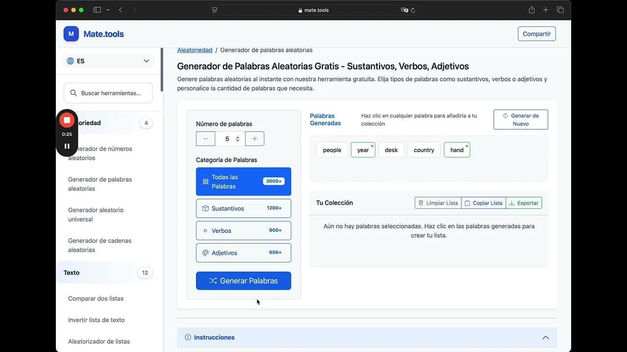Click the Buscar herramientas search field
The height and width of the screenshot is (352, 627).
click(x=108, y=93)
